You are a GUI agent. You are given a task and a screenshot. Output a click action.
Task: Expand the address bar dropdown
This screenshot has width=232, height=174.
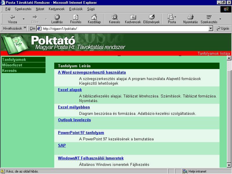coord(211,28)
